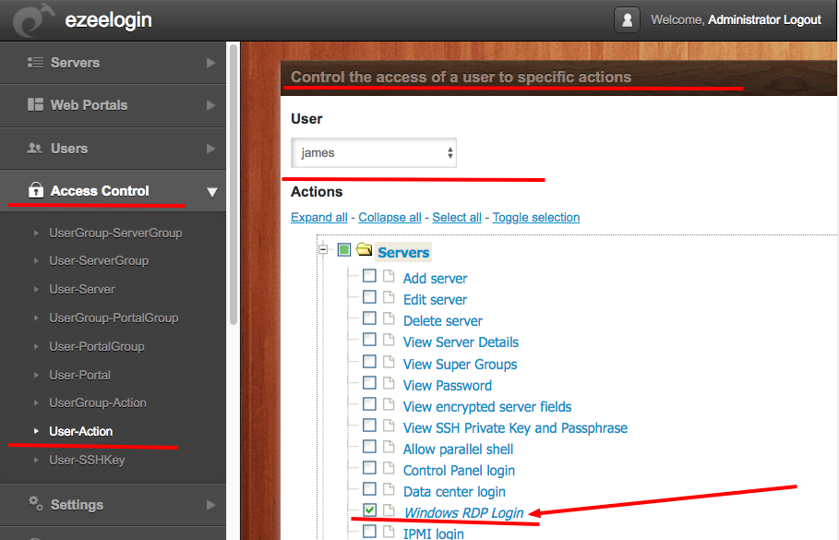The width and height of the screenshot is (839, 540).
Task: Check the Add server checkbox
Action: click(369, 276)
